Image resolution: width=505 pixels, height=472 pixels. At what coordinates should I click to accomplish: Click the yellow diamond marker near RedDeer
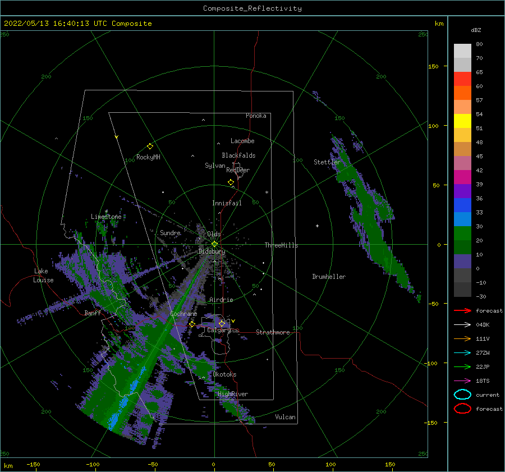coord(231,182)
